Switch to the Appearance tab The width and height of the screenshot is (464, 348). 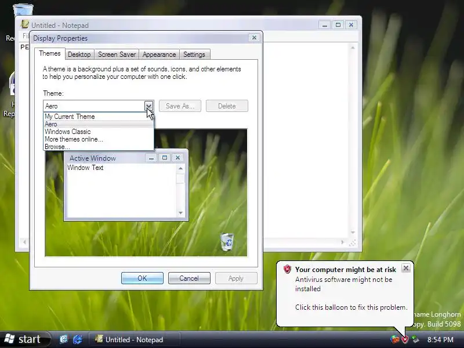click(x=159, y=55)
